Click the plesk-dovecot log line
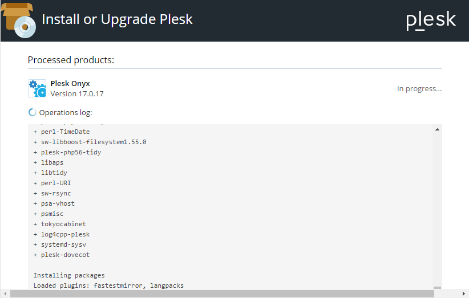 pos(65,255)
